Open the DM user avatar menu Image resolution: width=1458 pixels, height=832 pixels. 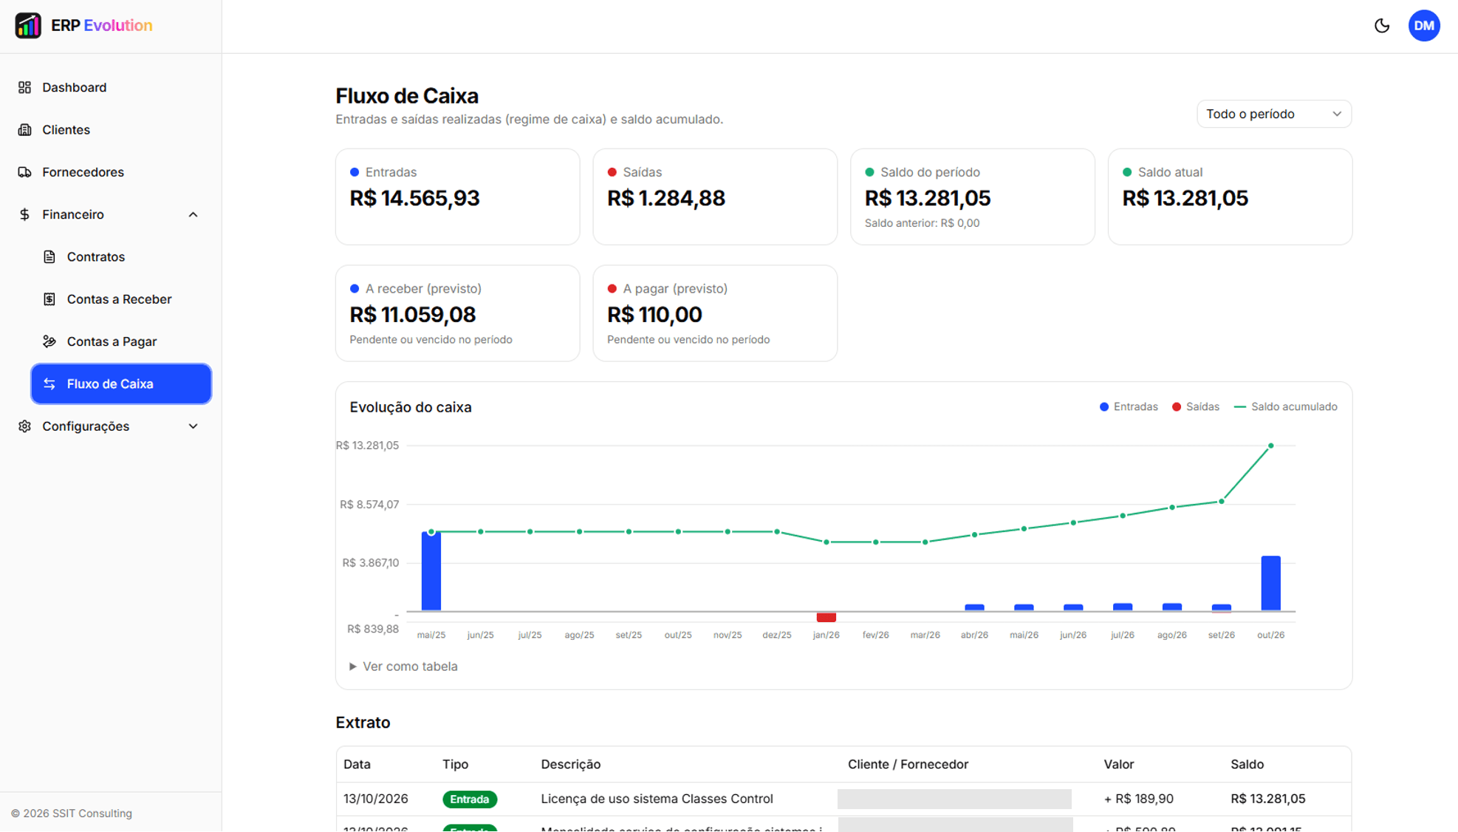coord(1424,26)
